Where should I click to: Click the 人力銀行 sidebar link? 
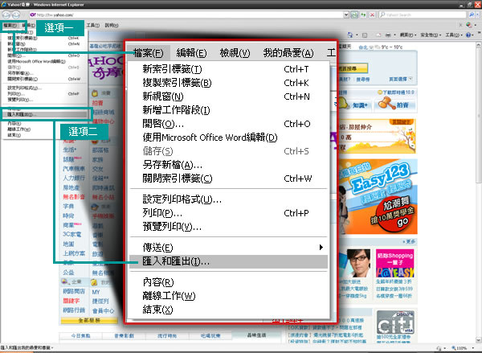74,178
